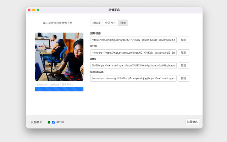This screenshot has width=227, height=142.
Task: Select the 原图 original size tab
Action: [x=123, y=23]
